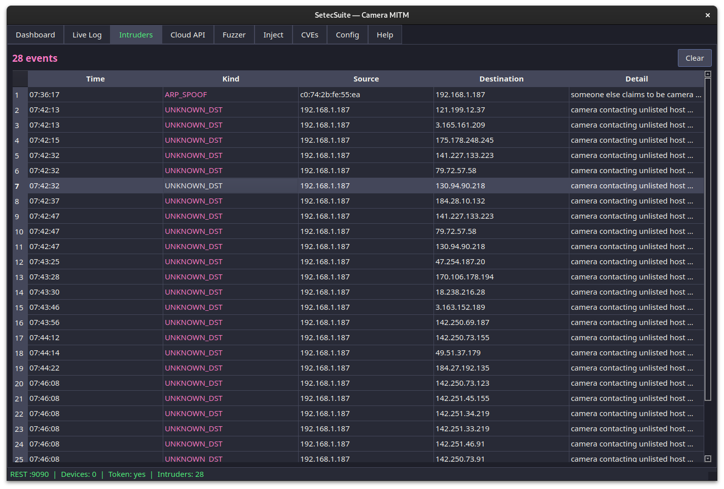Click the Token: yes status item
Image resolution: width=724 pixels, height=489 pixels.
point(127,474)
